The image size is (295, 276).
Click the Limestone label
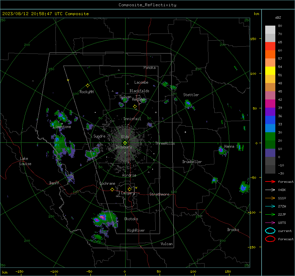point(62,127)
